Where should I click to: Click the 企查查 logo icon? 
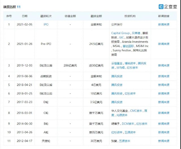(161, 6)
